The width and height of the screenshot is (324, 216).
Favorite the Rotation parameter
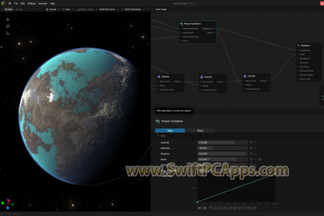(256, 153)
